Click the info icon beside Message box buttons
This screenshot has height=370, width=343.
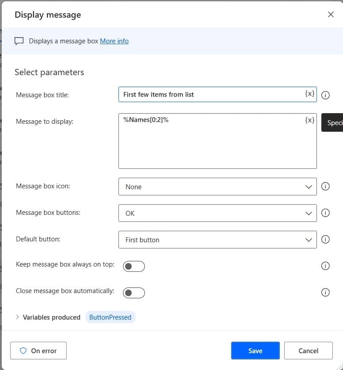[325, 213]
